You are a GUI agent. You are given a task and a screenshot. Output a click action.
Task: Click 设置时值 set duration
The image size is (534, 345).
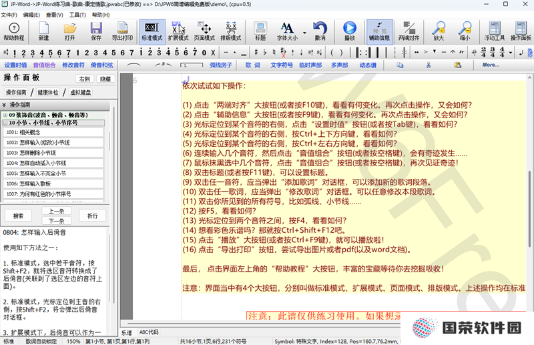click(x=15, y=65)
